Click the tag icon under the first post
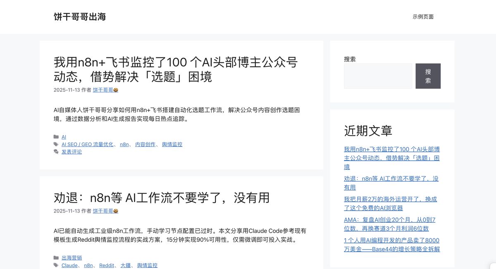496x269 pixels. pos(56,144)
